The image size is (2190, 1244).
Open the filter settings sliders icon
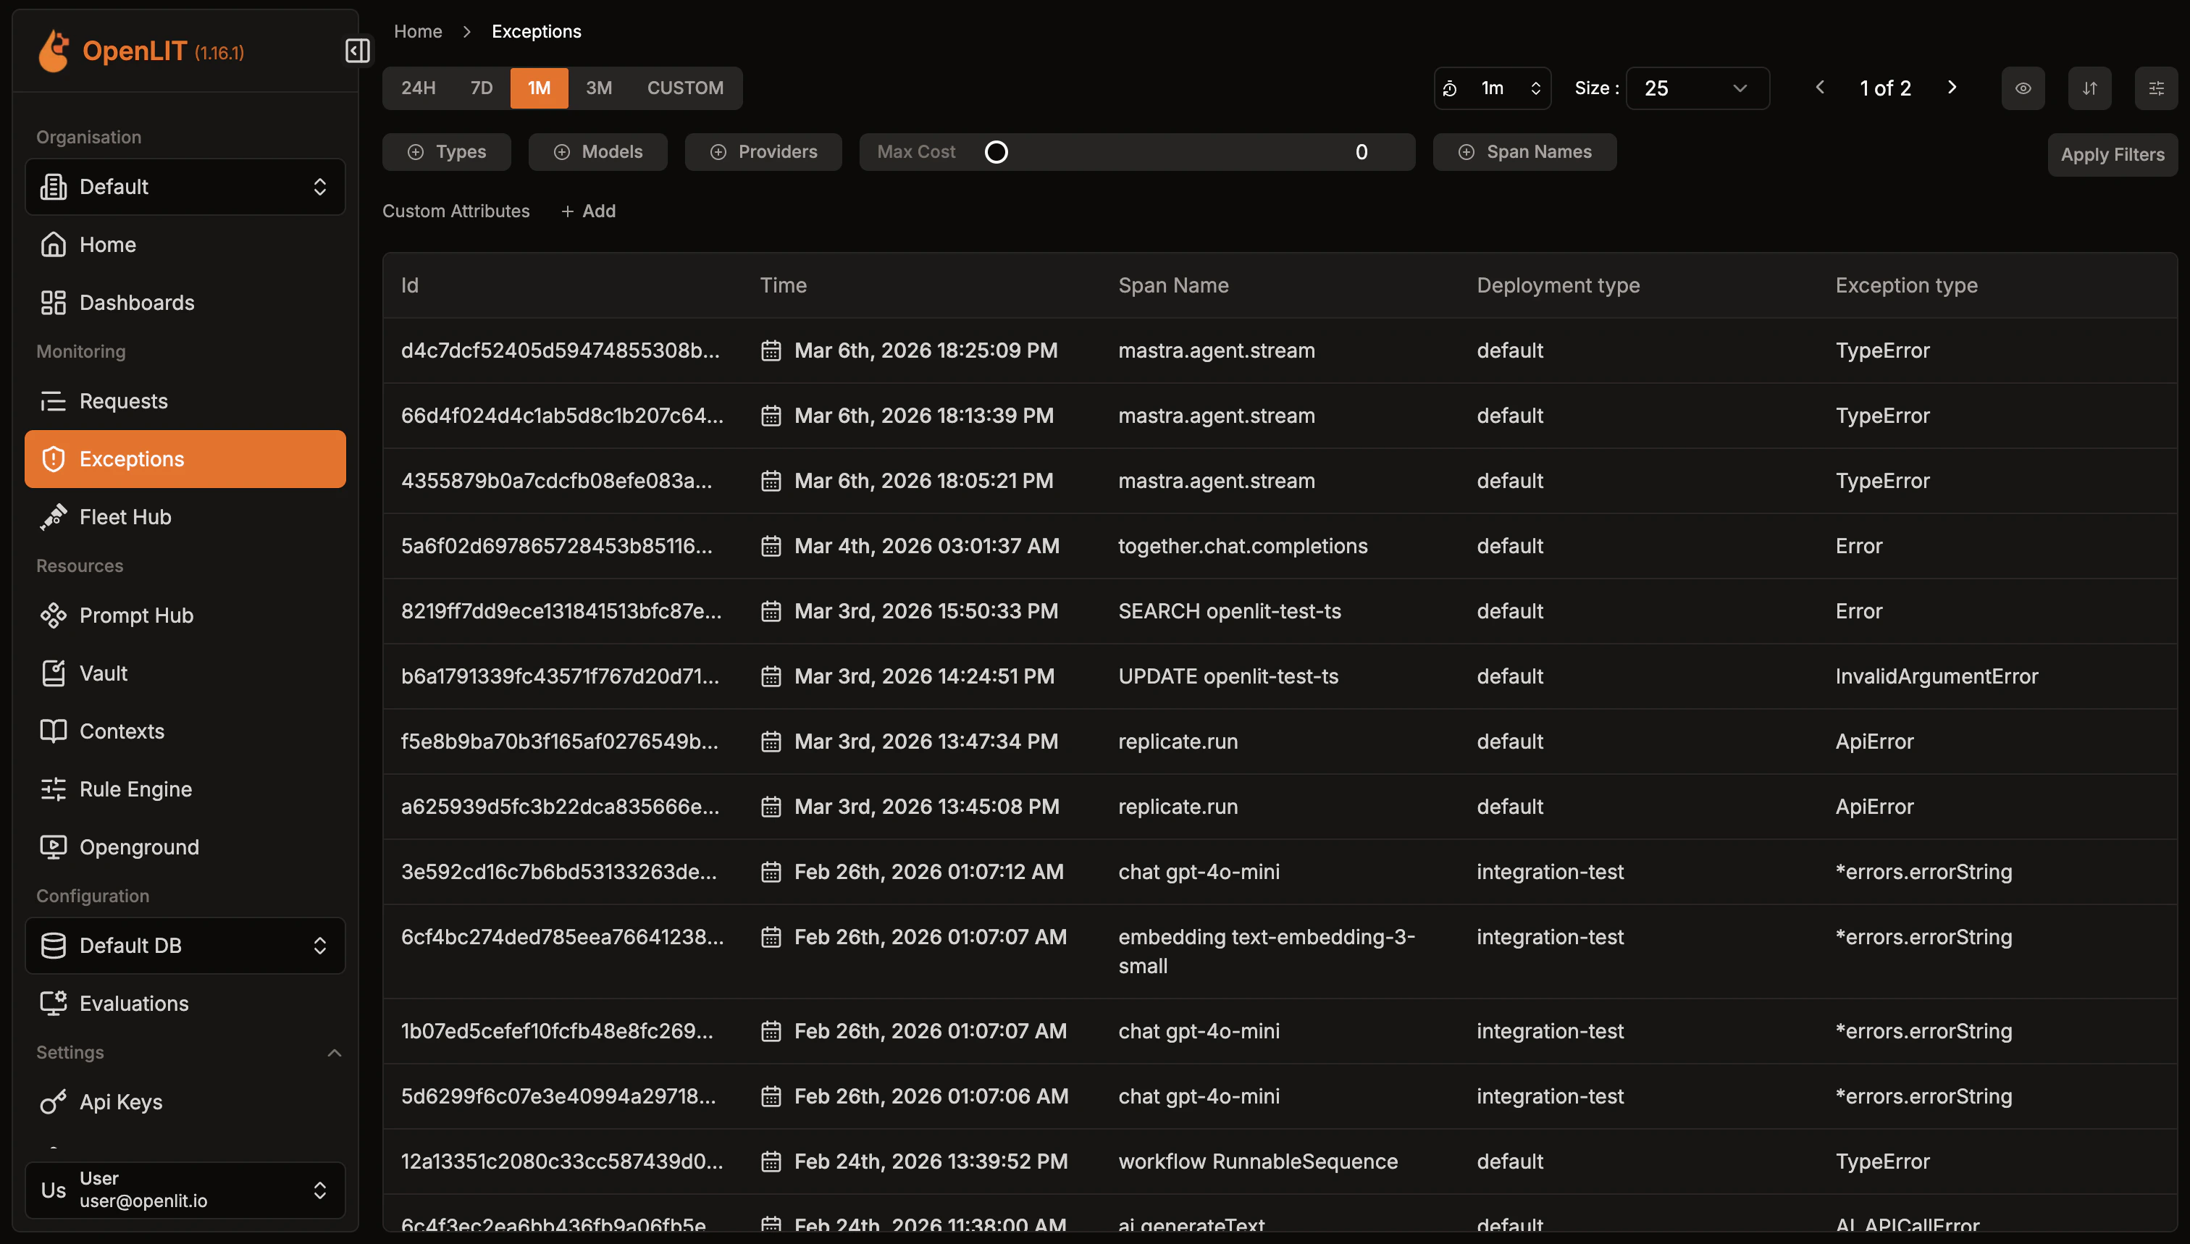point(2156,88)
